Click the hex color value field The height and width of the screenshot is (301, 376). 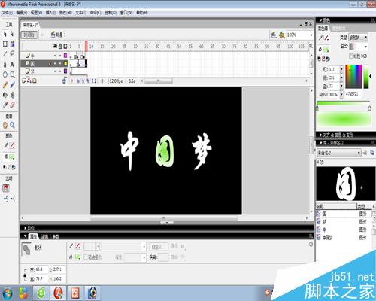pos(353,94)
